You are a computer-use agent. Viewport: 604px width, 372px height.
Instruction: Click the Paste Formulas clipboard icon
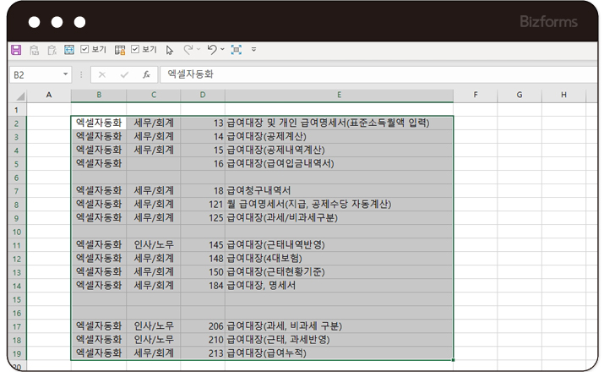tap(52, 50)
